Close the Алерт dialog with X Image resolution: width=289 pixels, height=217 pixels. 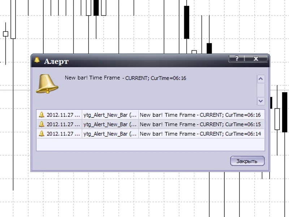pos(256,59)
